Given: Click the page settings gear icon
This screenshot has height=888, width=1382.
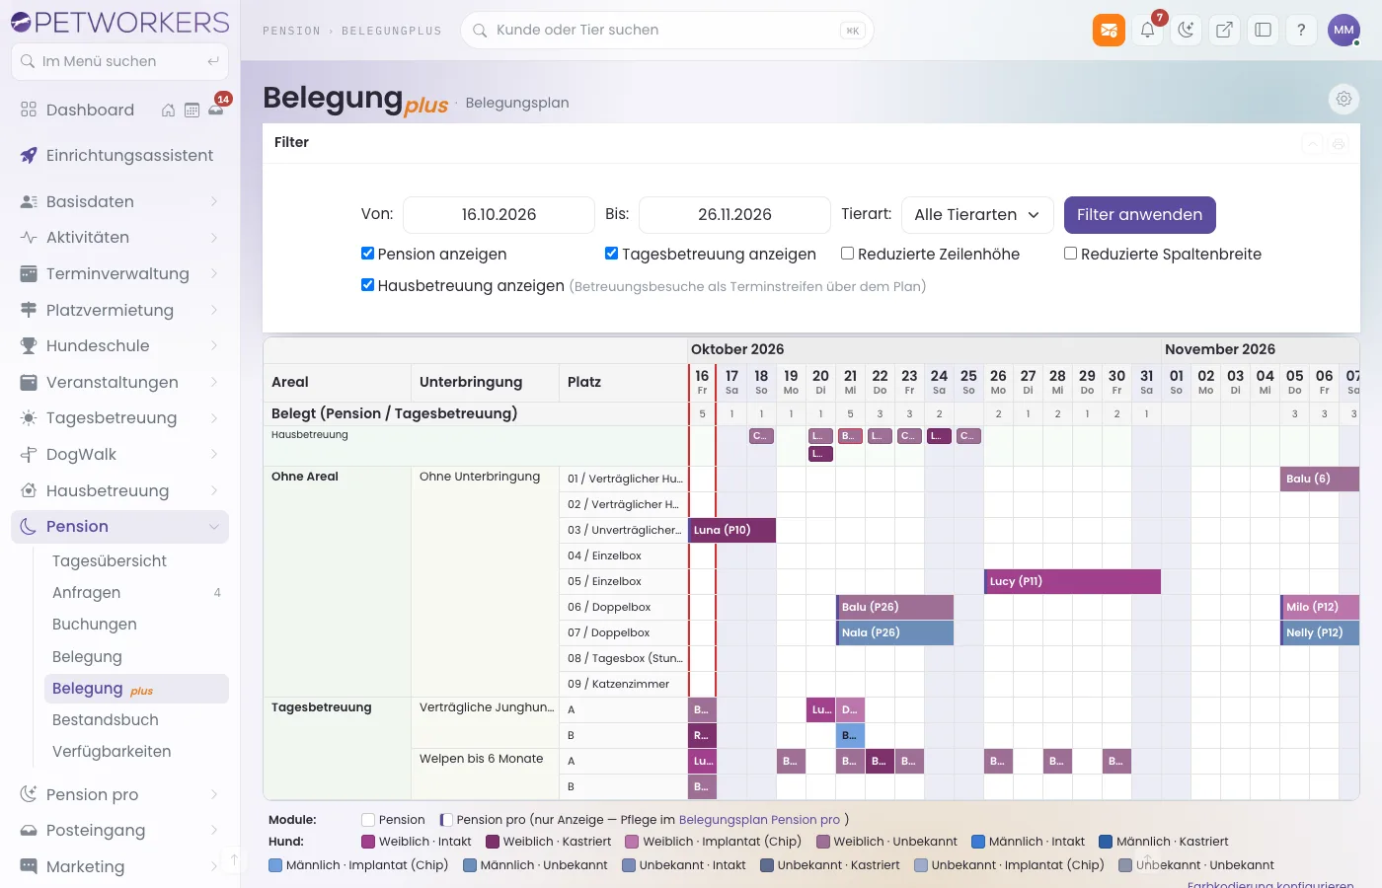Looking at the screenshot, I should pyautogui.click(x=1344, y=99).
